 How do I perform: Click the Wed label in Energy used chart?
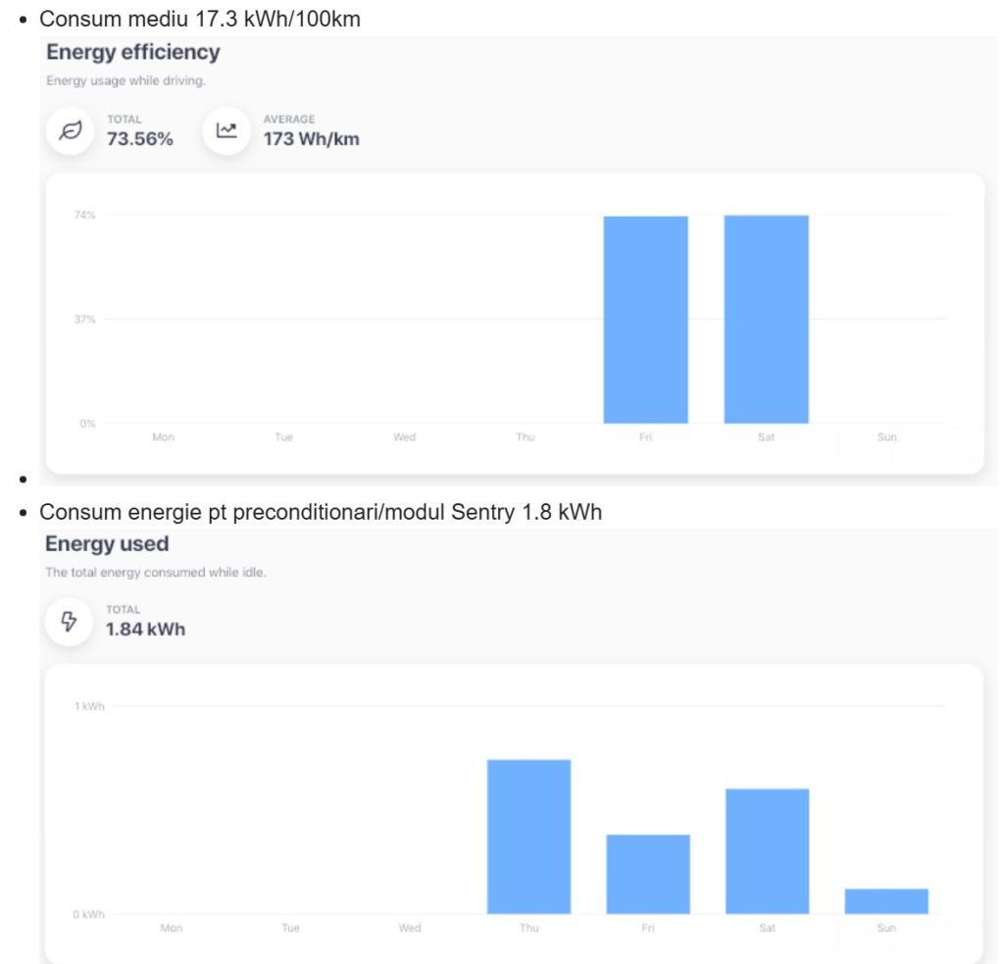tap(410, 928)
